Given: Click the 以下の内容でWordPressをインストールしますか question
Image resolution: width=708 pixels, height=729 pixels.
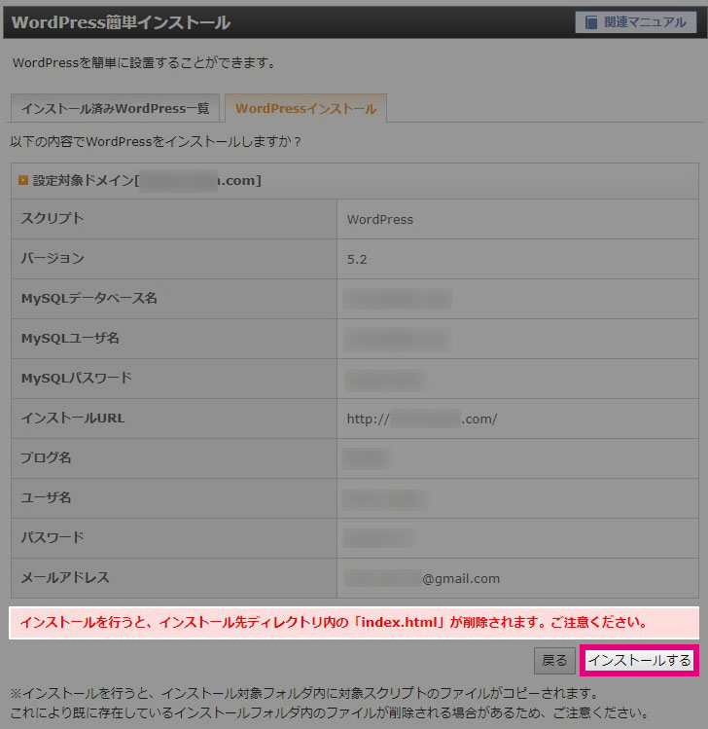Looking at the screenshot, I should tap(156, 141).
